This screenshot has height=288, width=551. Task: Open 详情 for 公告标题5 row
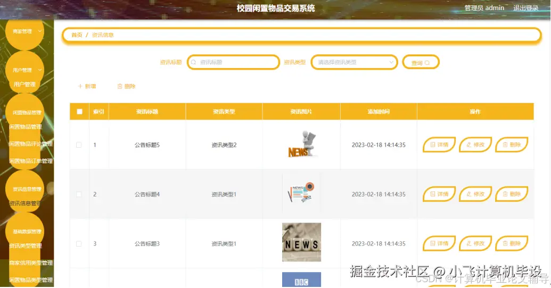pyautogui.click(x=439, y=145)
